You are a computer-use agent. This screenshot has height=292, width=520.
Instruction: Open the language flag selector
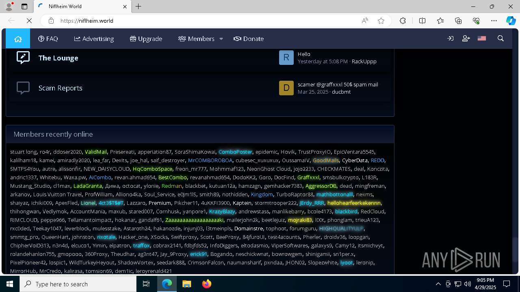point(482,39)
